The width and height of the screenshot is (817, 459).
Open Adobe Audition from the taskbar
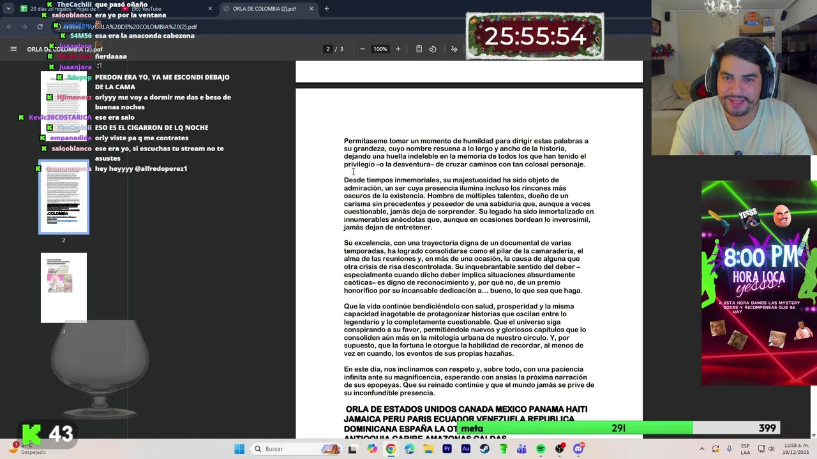coord(466,449)
